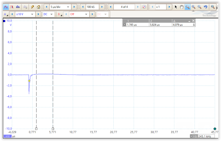Open the buffer navigator compass icon
Screen dimensions: 221x141
(x=144, y=7)
